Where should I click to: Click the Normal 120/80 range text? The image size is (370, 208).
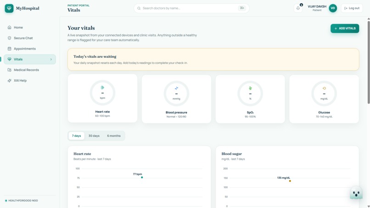(176, 117)
